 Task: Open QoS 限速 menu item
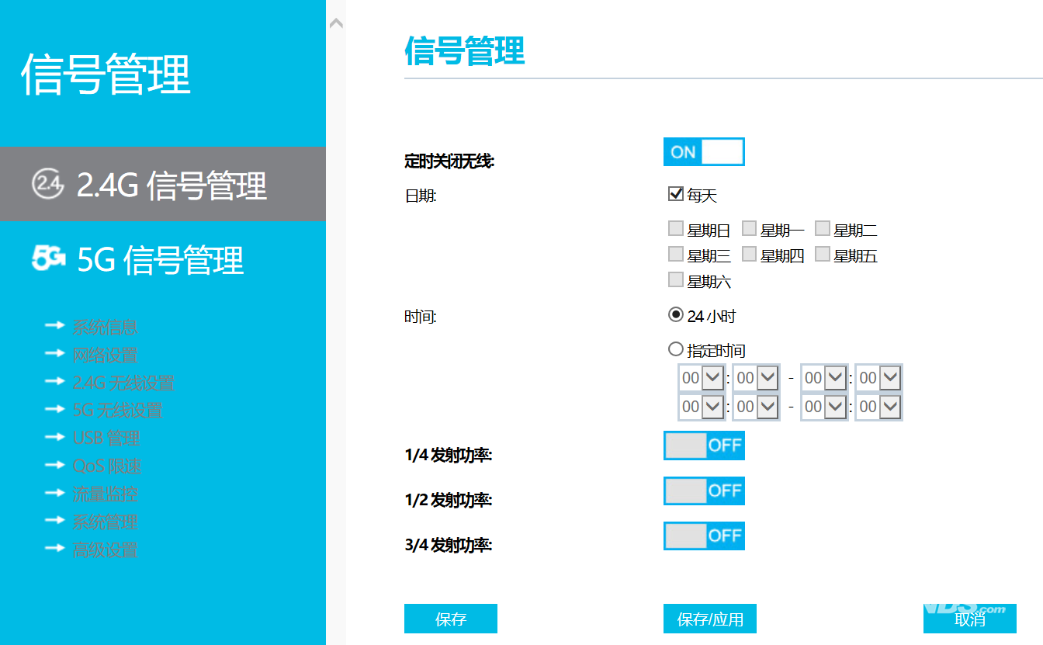click(x=107, y=466)
